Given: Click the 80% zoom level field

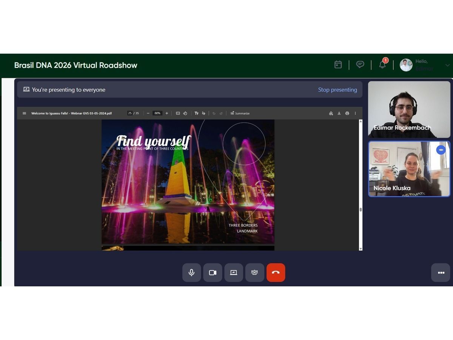Looking at the screenshot, I should (x=157, y=113).
